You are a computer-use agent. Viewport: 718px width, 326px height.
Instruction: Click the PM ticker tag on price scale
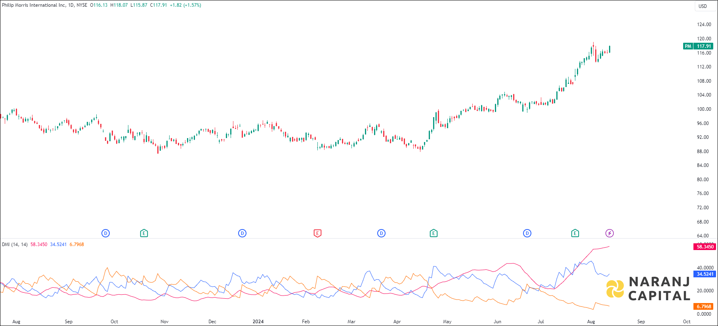coord(688,46)
